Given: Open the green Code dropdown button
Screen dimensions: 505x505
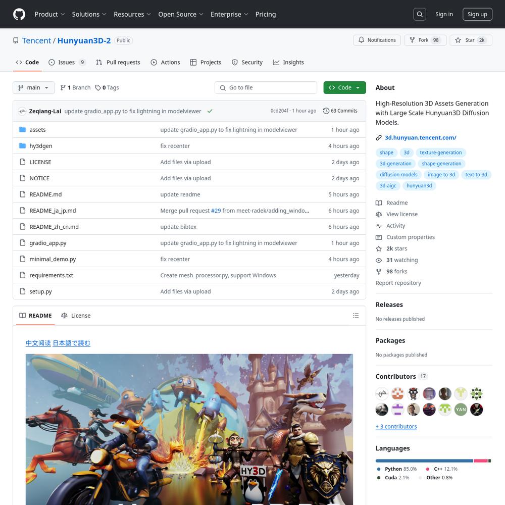Looking at the screenshot, I should (x=344, y=87).
